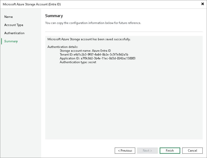The image size is (207, 158).
Task: Go back with the Previous button
Action: coord(125,151)
